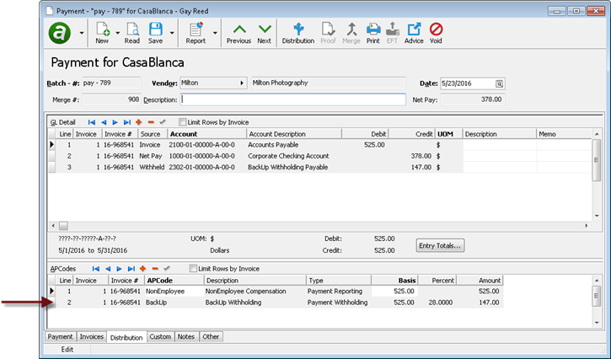Open the Date calendar picker icon
Screen dimensions: 611x359
(x=499, y=83)
